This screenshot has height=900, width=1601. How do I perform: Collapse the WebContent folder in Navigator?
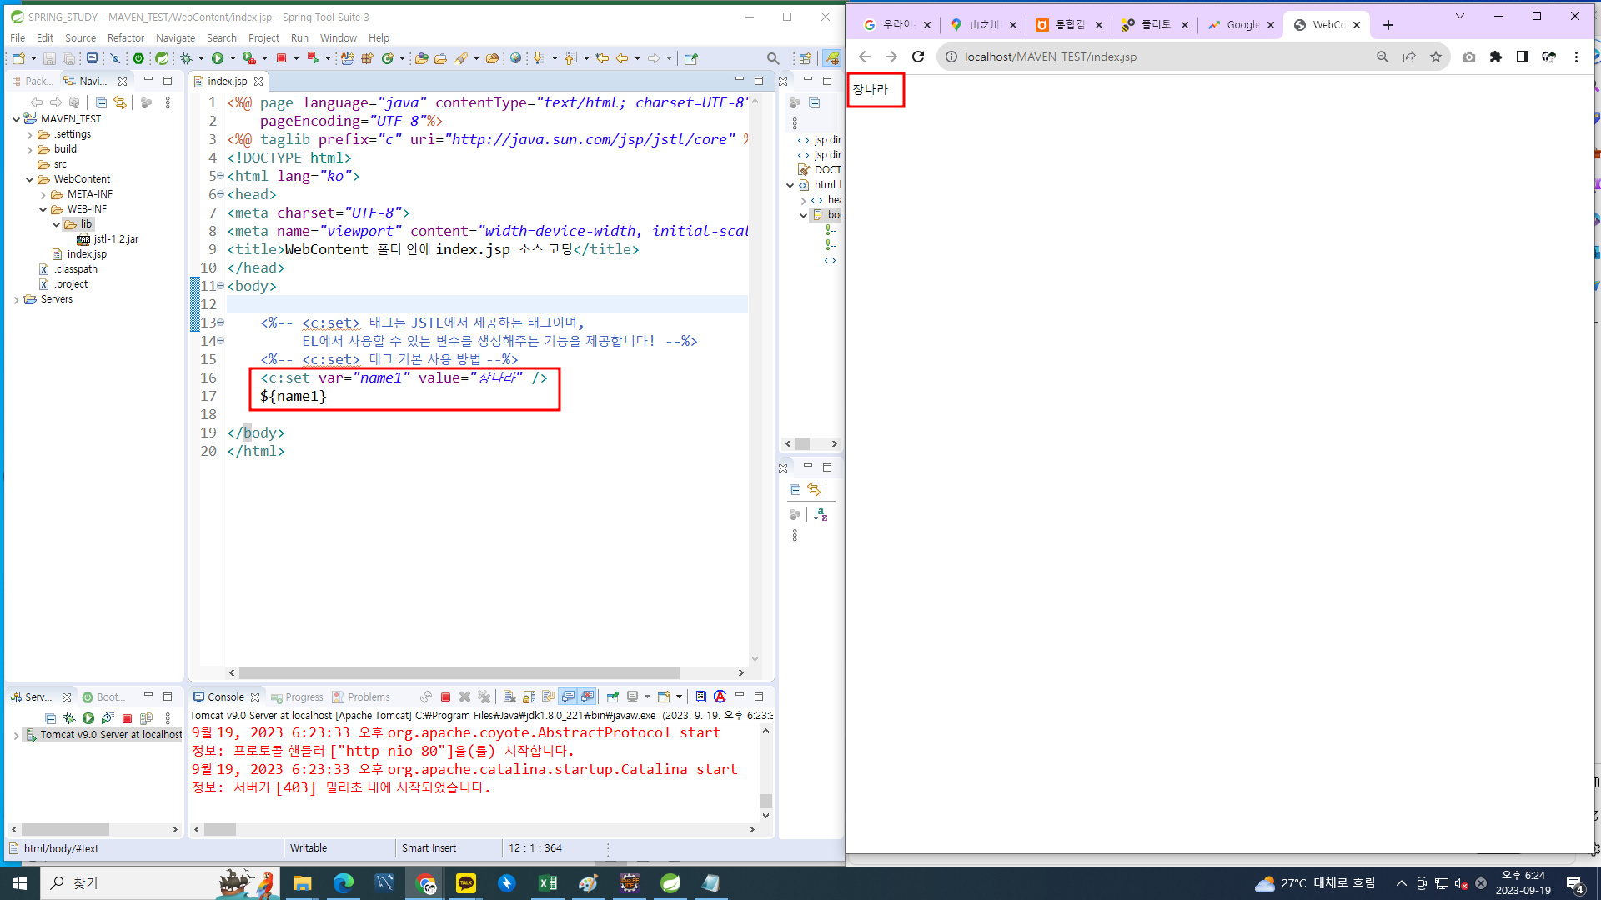pos(29,179)
